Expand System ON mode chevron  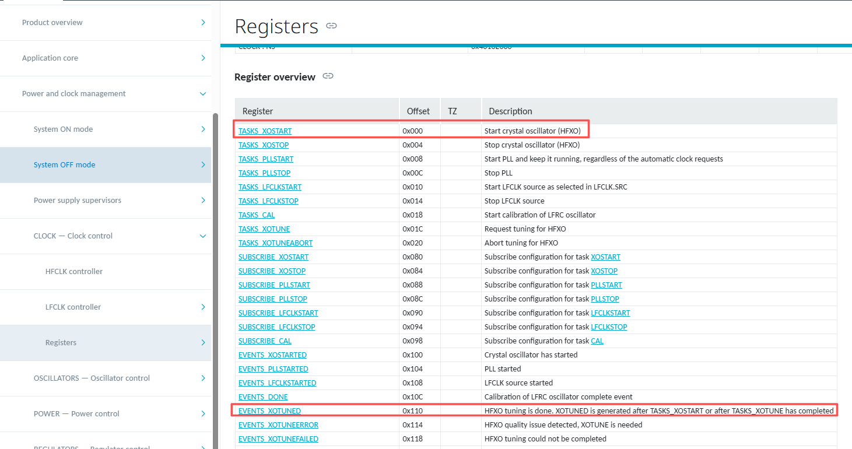[x=203, y=129]
